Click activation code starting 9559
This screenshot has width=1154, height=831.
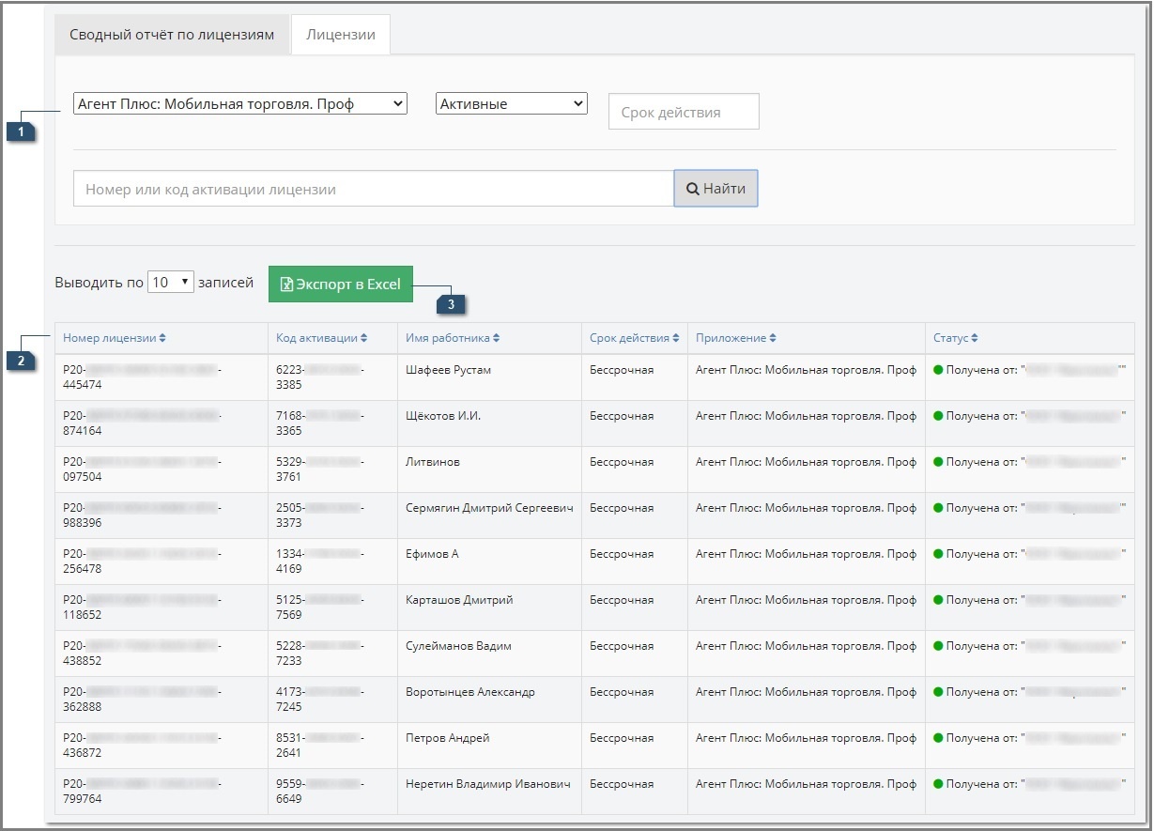tap(320, 792)
